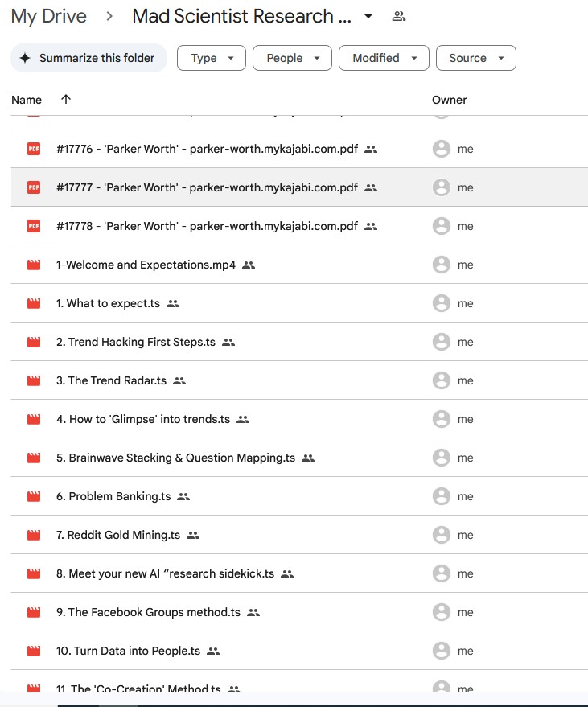
Task: Open the folder name dropdown caret
Action: (x=368, y=16)
